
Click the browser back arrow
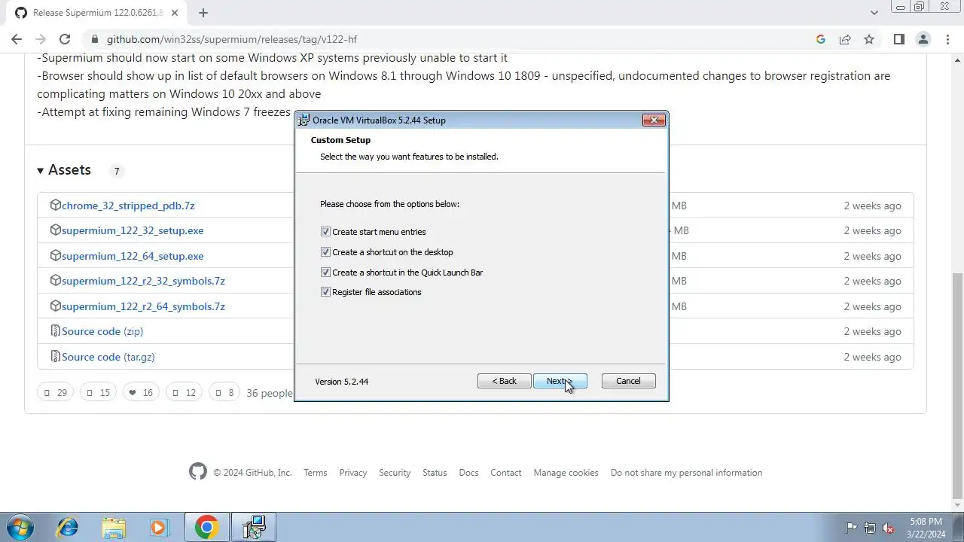point(17,39)
